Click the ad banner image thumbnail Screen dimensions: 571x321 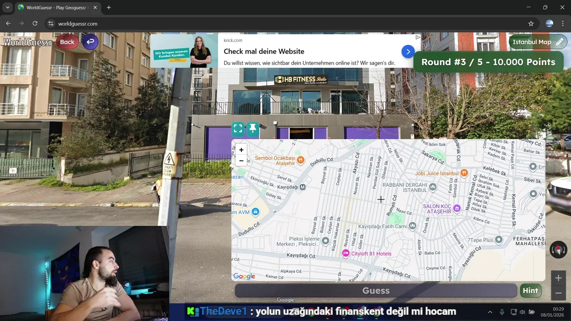point(184,51)
